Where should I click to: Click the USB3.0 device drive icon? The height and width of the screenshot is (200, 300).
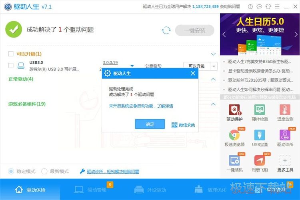click(x=21, y=66)
